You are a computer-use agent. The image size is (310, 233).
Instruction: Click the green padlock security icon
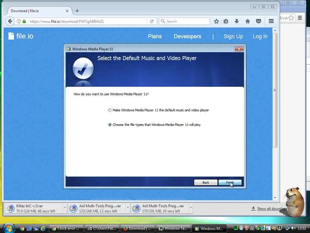(24, 21)
